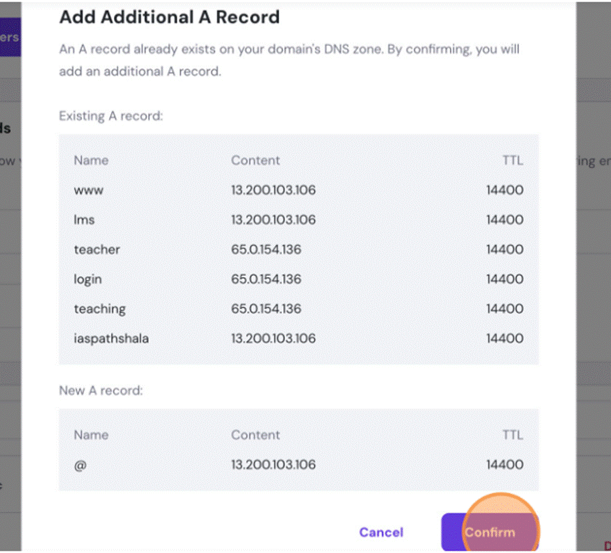
Task: Select the teaching record name
Action: [x=100, y=309]
